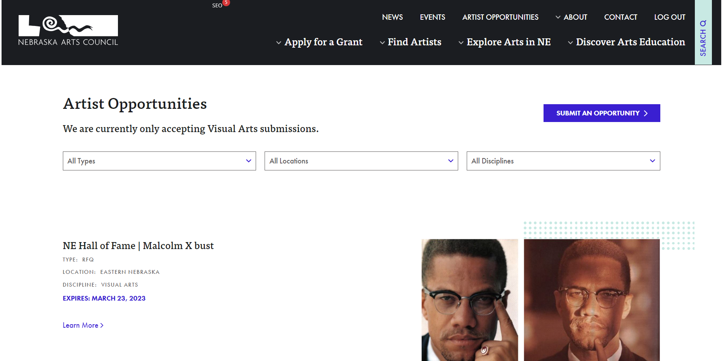Open the vertical Search tab
The height and width of the screenshot is (361, 722).
tap(703, 33)
